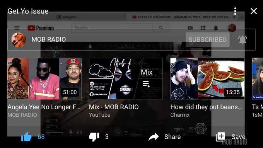Click the Share arrow icon

(154, 137)
